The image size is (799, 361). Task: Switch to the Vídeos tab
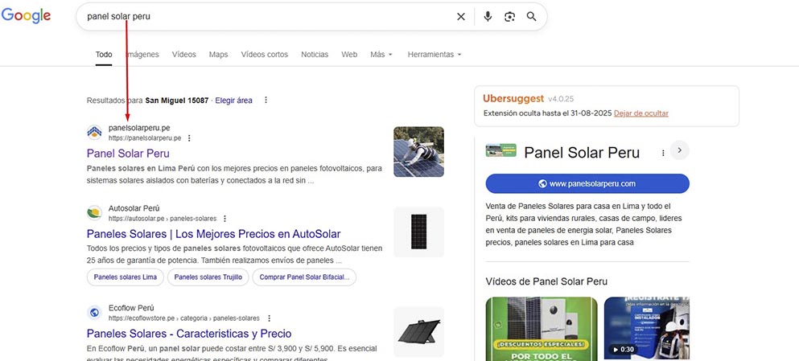184,55
